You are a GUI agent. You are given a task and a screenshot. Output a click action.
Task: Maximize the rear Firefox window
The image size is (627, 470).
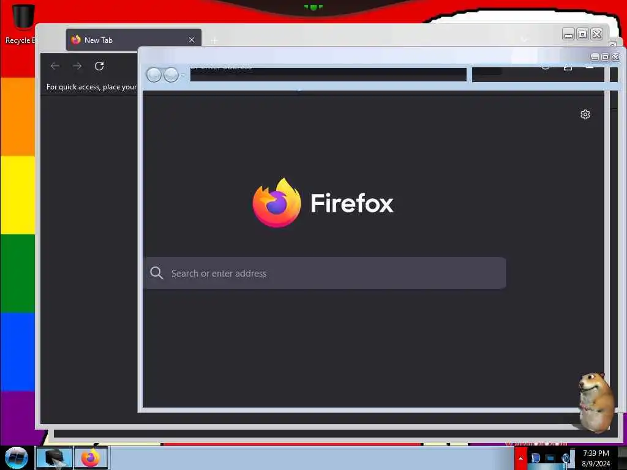tap(583, 34)
